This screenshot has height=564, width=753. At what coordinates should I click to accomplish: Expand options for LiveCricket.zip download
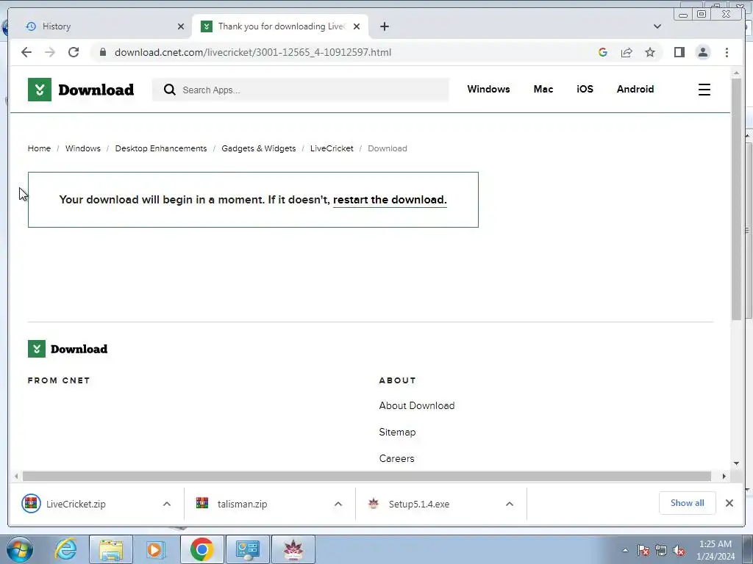(x=167, y=504)
